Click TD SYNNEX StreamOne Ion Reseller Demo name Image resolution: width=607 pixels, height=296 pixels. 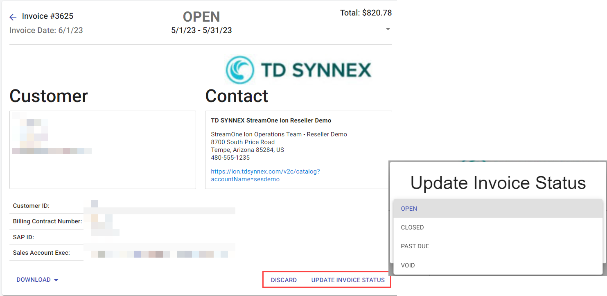point(271,120)
